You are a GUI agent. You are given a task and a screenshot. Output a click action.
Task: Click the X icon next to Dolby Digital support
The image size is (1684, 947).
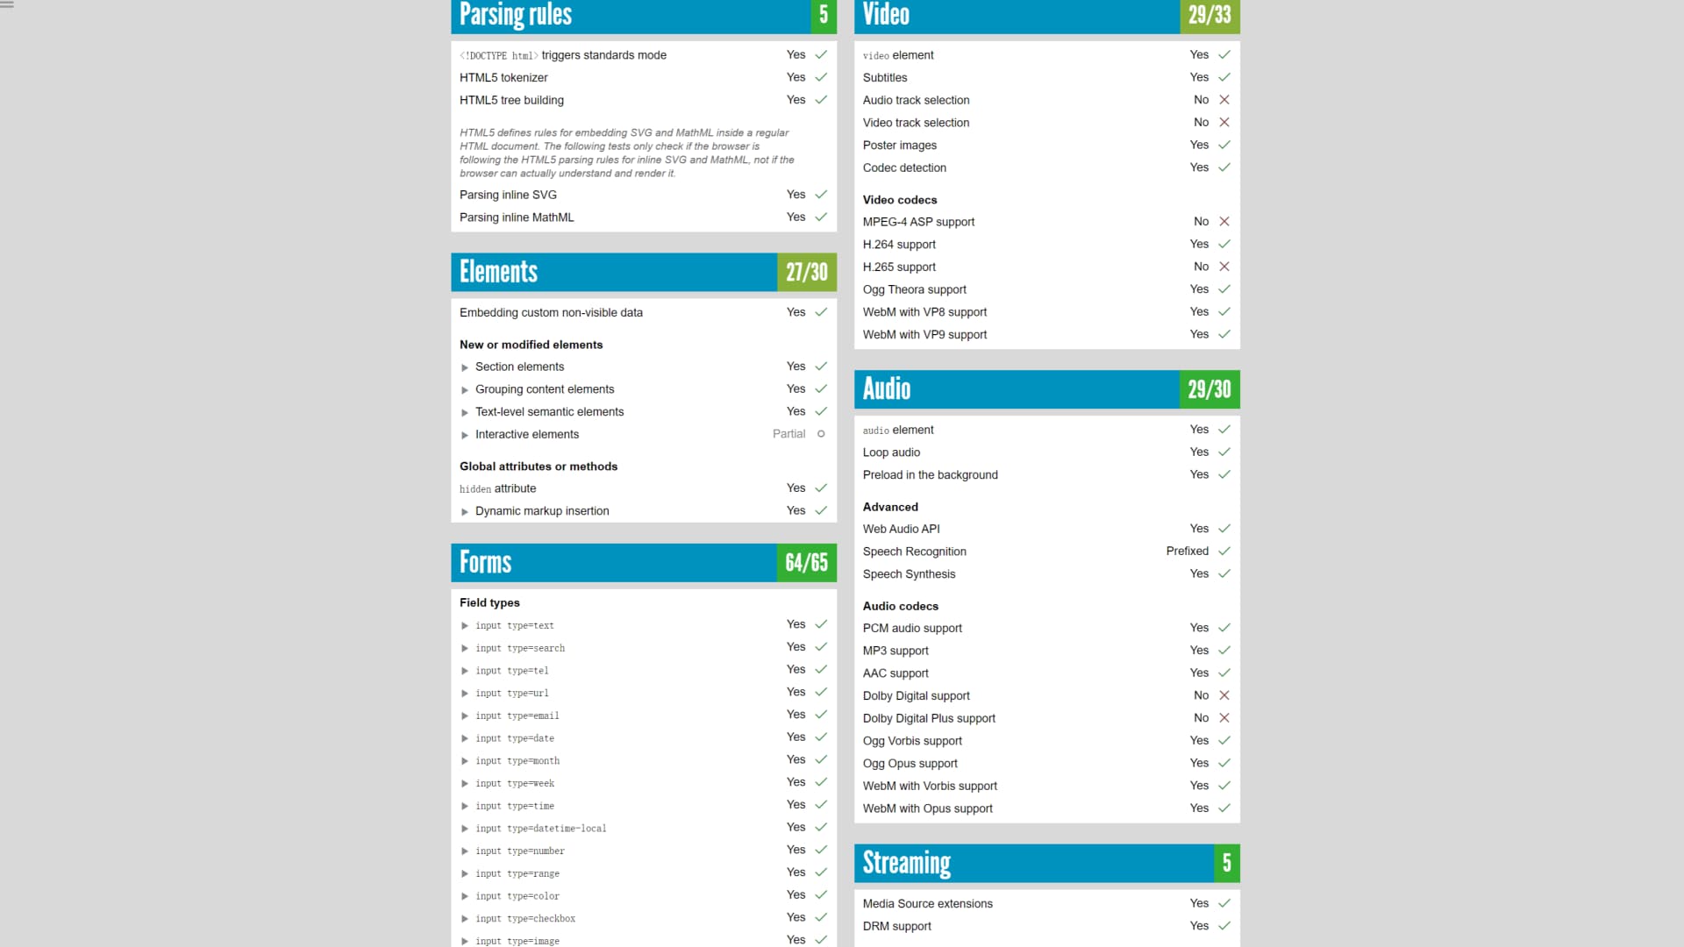(x=1224, y=695)
